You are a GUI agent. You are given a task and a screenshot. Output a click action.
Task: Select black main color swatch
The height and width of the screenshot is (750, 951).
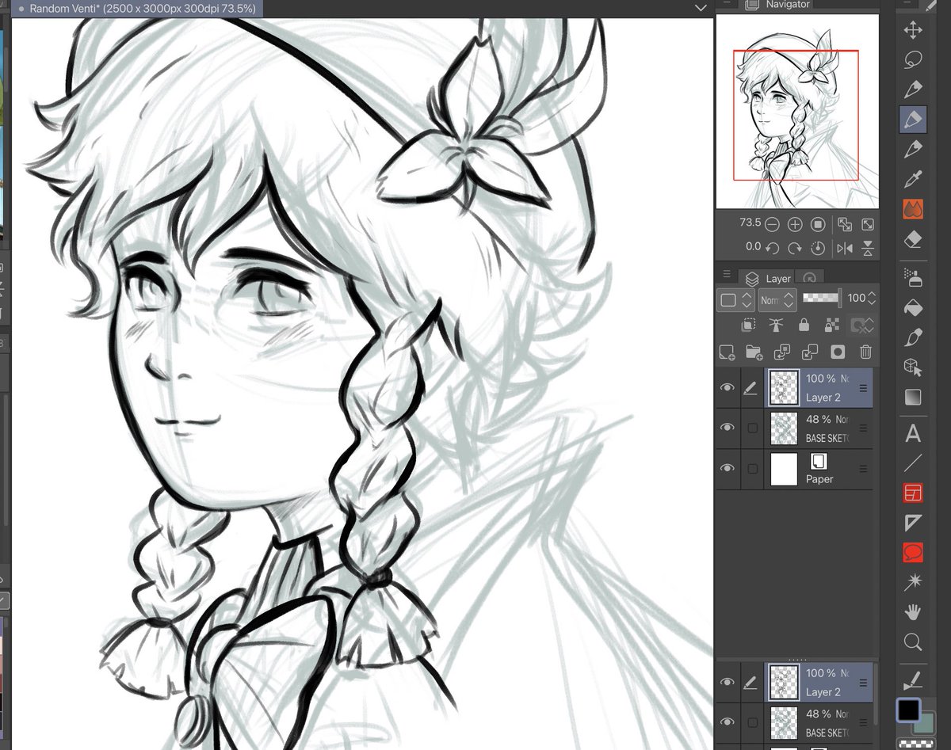pos(908,710)
